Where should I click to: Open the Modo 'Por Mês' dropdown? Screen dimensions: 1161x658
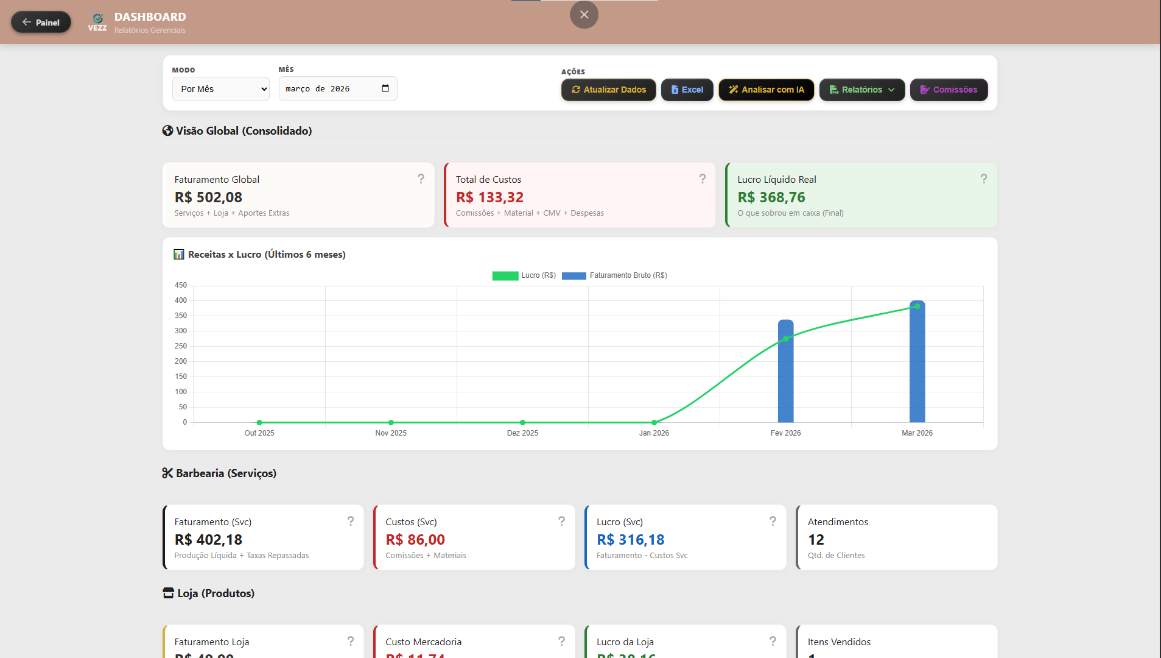220,89
